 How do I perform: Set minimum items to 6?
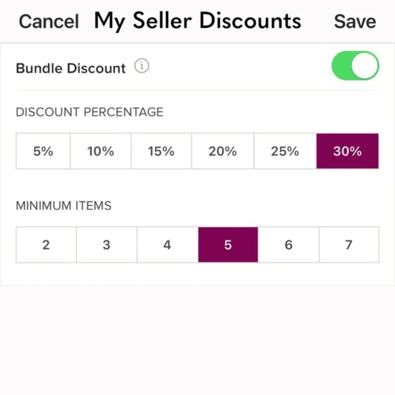point(288,245)
